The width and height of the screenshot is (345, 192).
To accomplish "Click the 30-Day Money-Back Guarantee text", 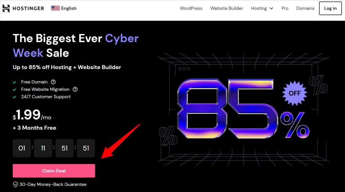I will 53,184.
